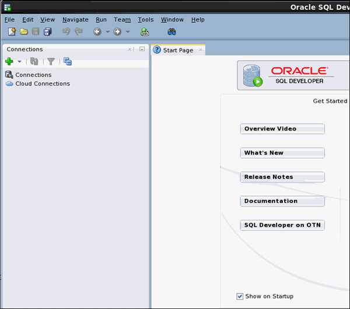Expand the Forward button history dropdown
This screenshot has width=350, height=309.
[128, 31]
